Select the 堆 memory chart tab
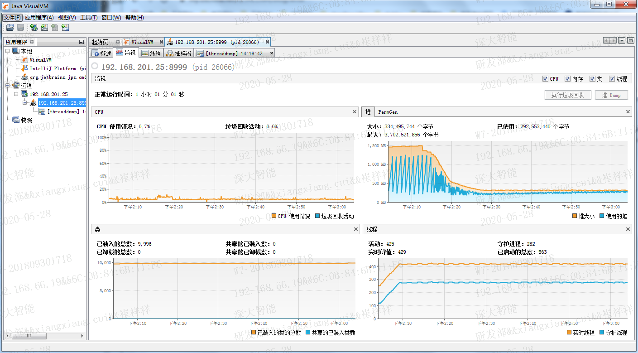This screenshot has width=638, height=353. (x=368, y=112)
